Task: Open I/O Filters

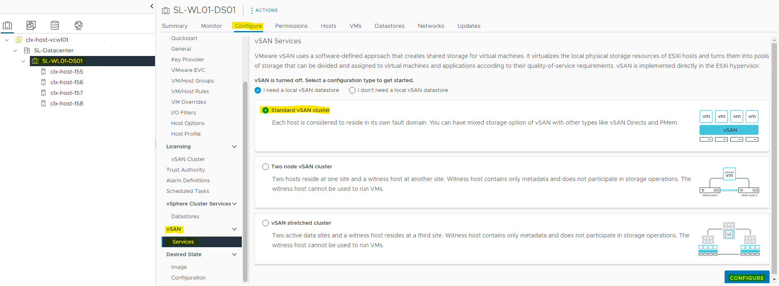Action: tap(184, 113)
